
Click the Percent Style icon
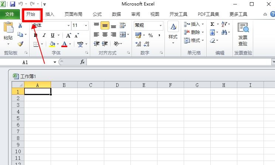[150, 35]
